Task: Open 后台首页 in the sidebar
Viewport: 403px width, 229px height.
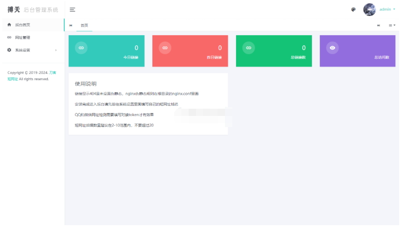Action: pyautogui.click(x=23, y=25)
